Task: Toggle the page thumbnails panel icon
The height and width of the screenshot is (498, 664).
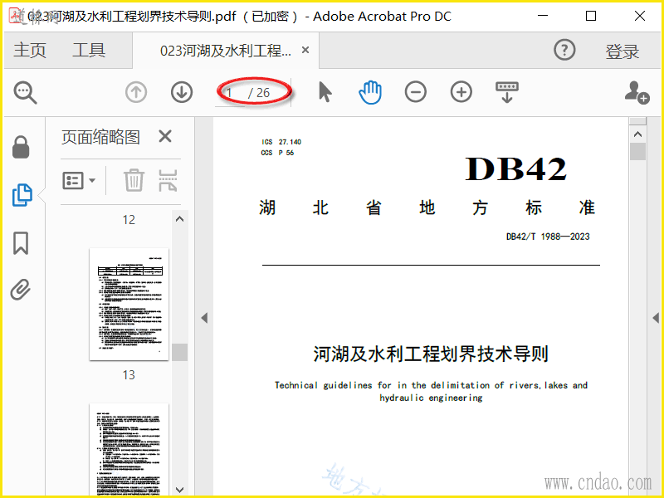Action: pyautogui.click(x=22, y=195)
